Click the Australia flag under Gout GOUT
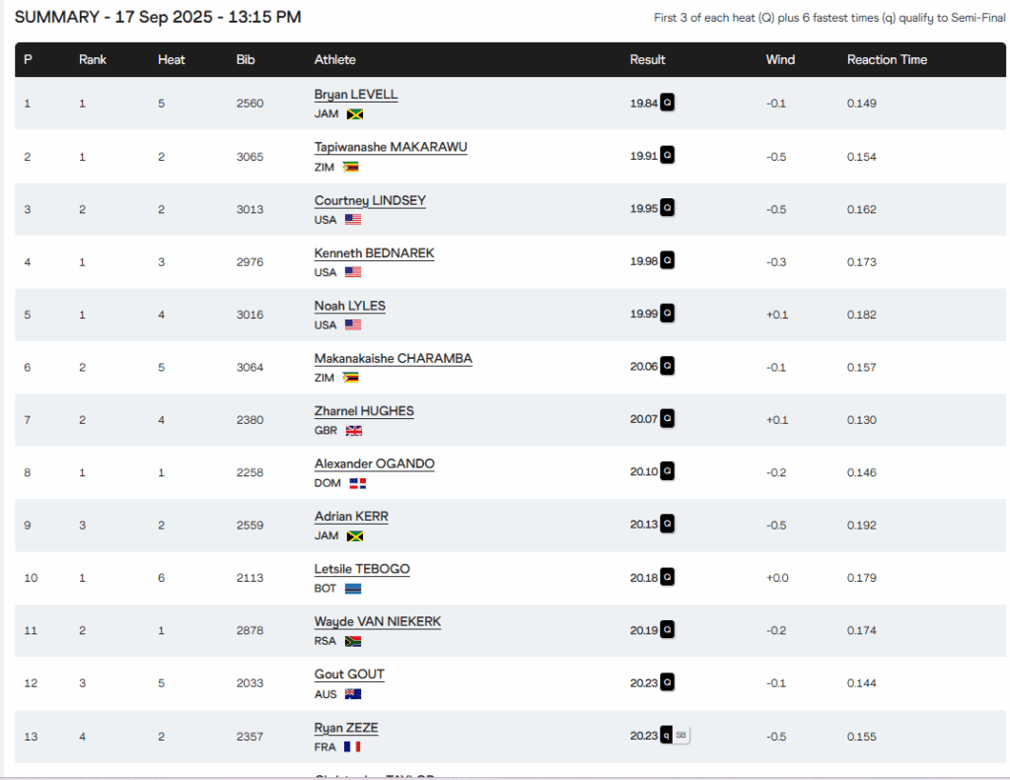The image size is (1010, 780). click(x=352, y=694)
